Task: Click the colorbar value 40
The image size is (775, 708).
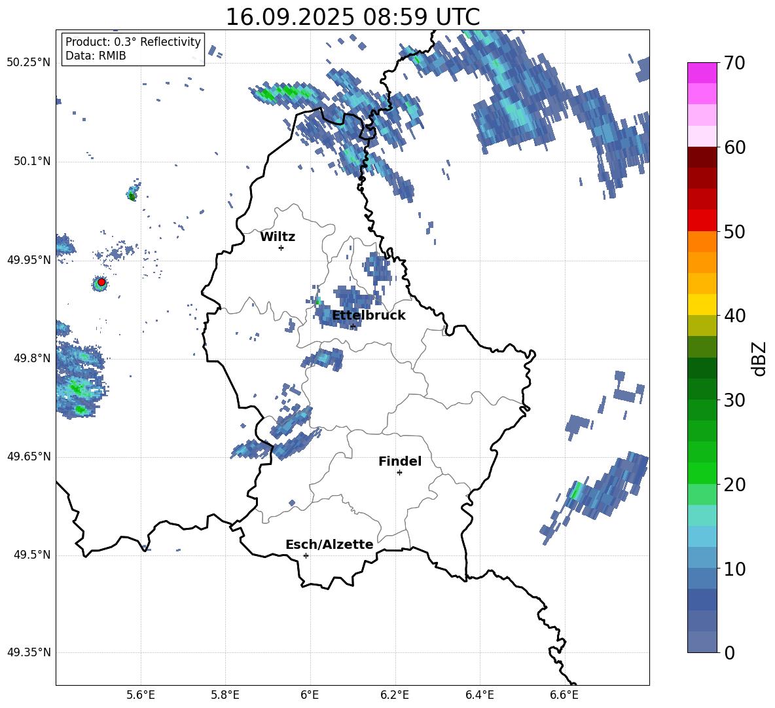Action: coord(734,316)
